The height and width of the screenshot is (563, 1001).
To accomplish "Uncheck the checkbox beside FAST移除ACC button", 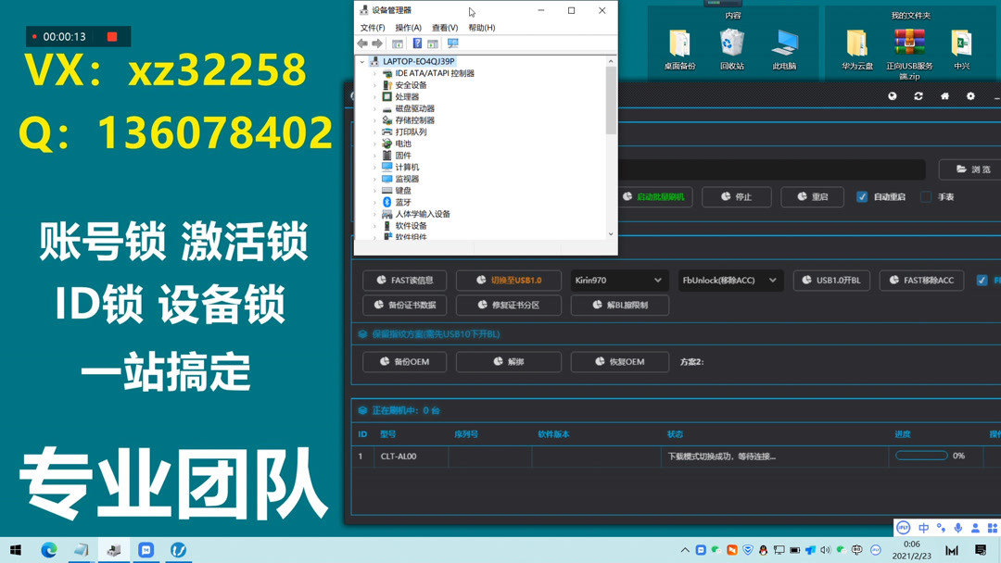I will (984, 280).
